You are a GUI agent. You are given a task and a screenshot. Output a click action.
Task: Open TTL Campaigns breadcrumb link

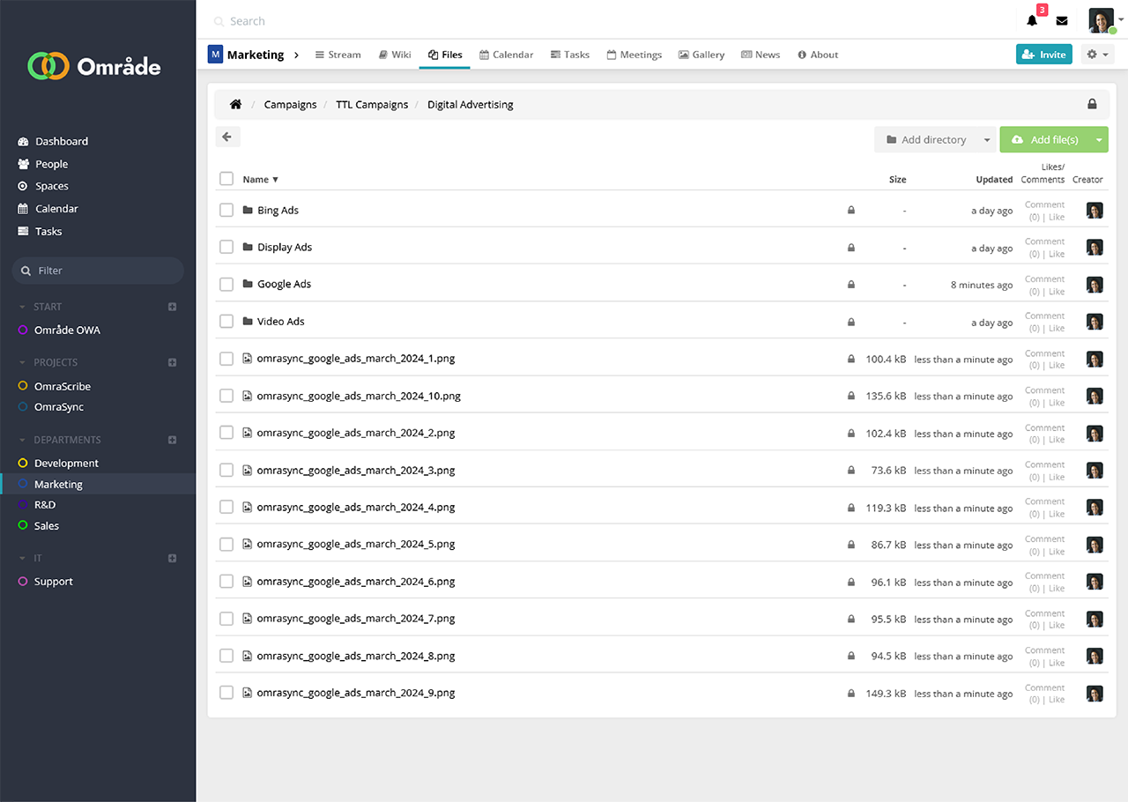372,104
